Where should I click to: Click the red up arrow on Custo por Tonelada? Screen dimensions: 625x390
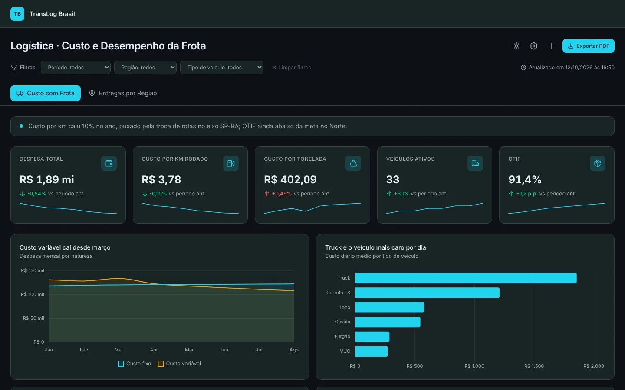tap(267, 194)
